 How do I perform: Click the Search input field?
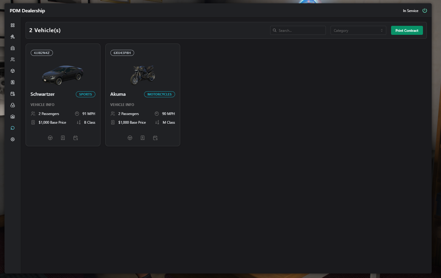click(298, 30)
